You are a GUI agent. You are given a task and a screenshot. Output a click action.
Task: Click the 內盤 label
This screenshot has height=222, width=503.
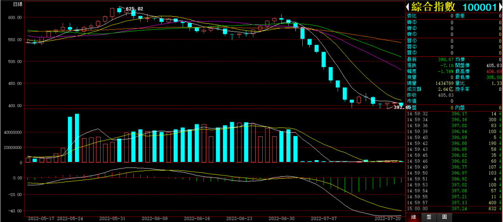tap(460, 108)
